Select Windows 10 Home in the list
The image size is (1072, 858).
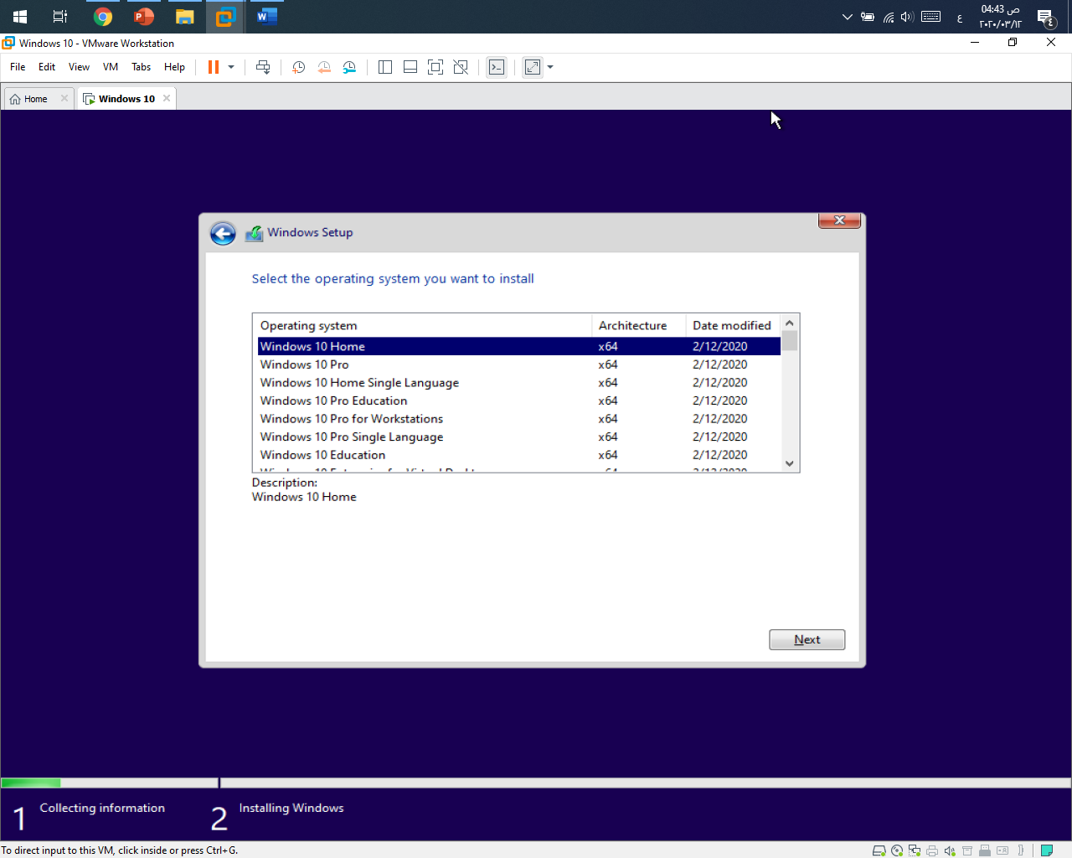519,346
